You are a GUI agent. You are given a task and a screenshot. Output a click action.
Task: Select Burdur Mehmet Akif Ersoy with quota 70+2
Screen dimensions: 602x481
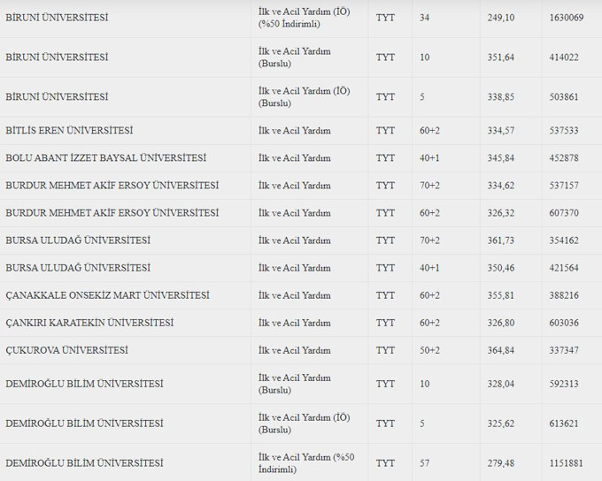(112, 186)
